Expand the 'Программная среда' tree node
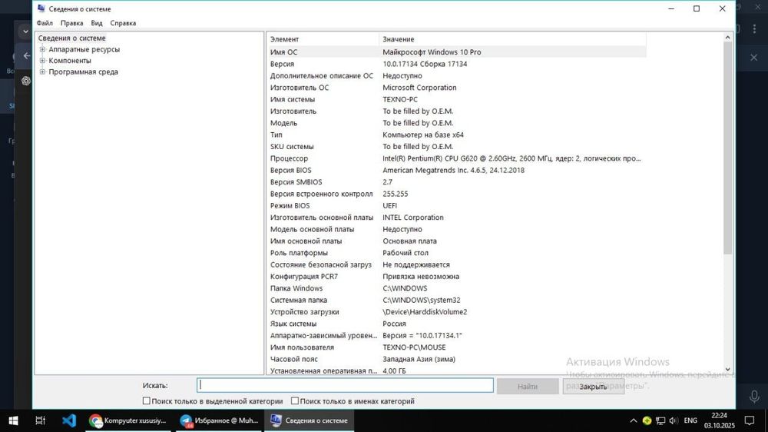 tap(42, 71)
